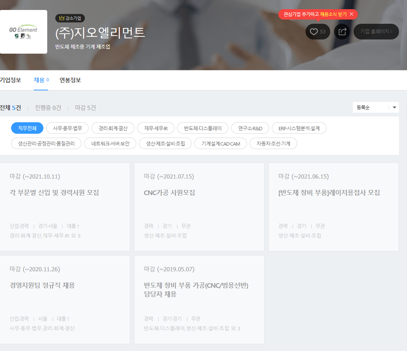This screenshot has height=351, width=407.
Task: Select the 반도체·디스플레이 filter chip
Action: (203, 128)
